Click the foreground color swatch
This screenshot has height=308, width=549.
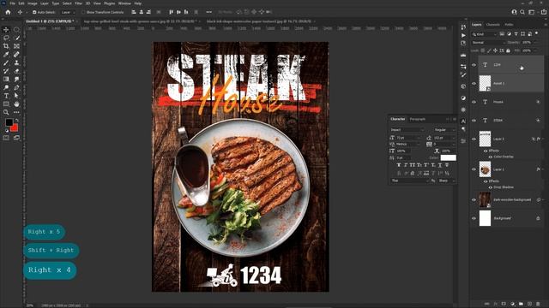tap(9, 122)
